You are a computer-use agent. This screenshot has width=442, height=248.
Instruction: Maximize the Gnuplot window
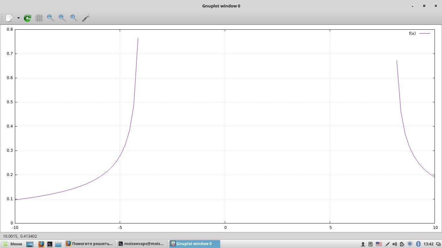pyautogui.click(x=424, y=6)
